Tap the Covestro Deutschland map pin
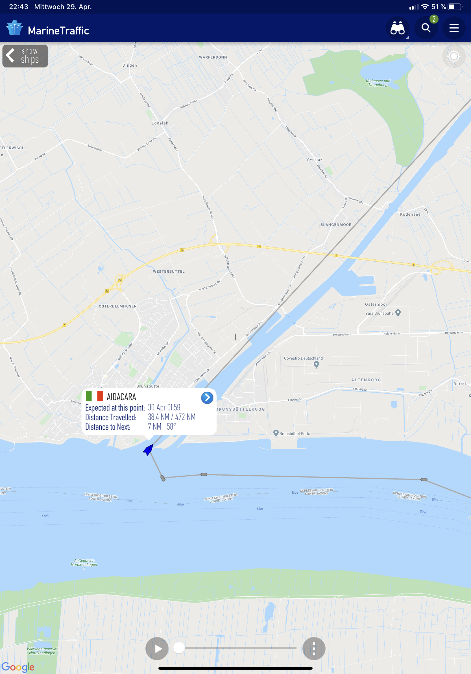The height and width of the screenshot is (674, 471). pos(316,364)
